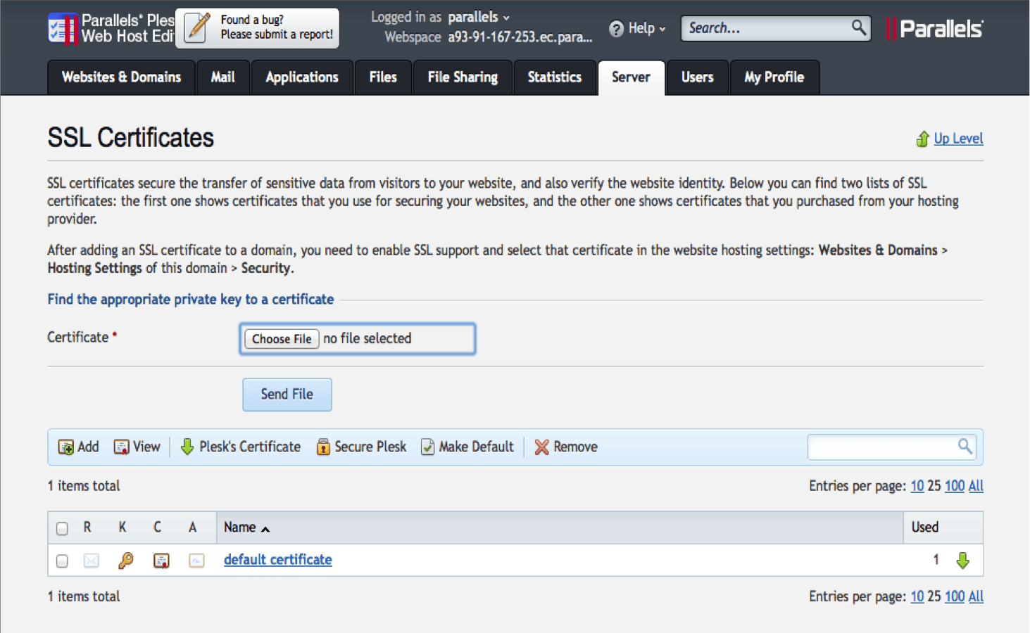
Task: Click the 'Find the appropriate private key' section heading
Action: (191, 300)
